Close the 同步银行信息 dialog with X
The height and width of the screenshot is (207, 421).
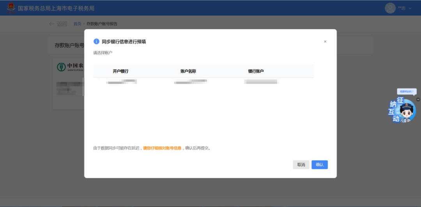325,42
